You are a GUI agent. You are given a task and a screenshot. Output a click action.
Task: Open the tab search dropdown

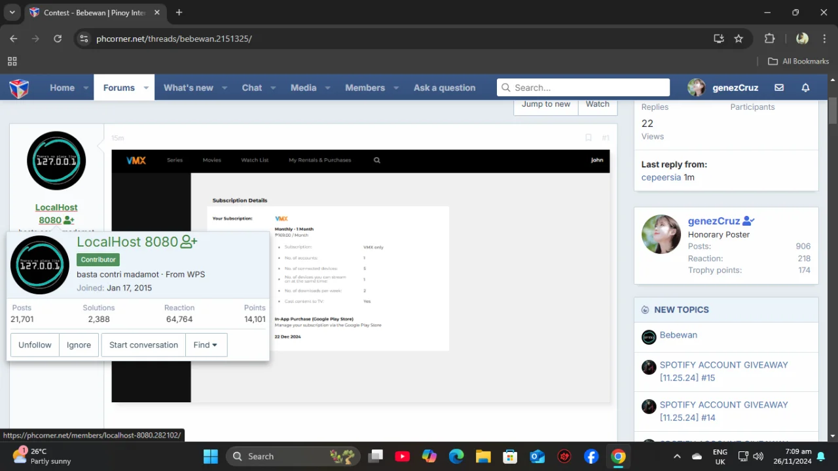pos(12,12)
